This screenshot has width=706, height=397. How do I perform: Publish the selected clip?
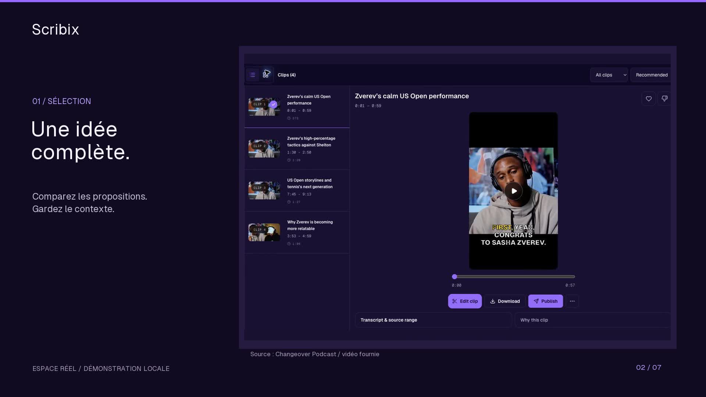pyautogui.click(x=546, y=301)
